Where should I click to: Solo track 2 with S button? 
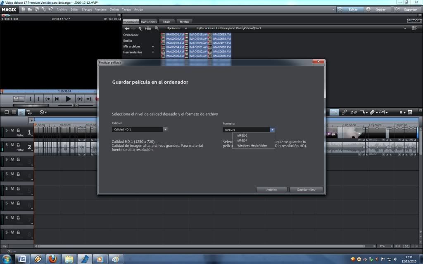tap(7, 145)
